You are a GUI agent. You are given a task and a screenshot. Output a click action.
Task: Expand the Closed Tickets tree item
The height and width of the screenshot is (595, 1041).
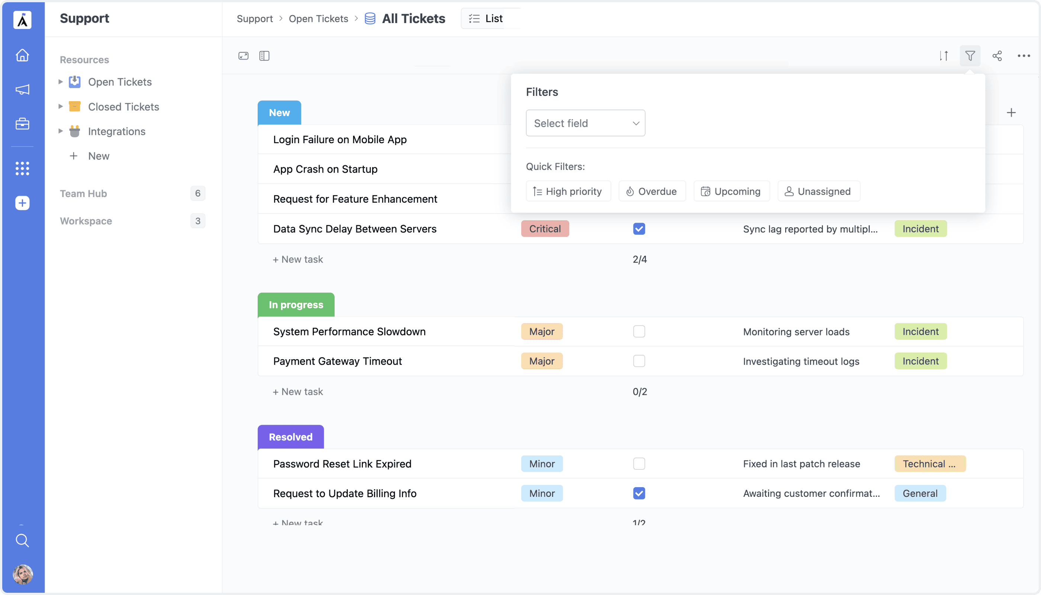click(61, 107)
